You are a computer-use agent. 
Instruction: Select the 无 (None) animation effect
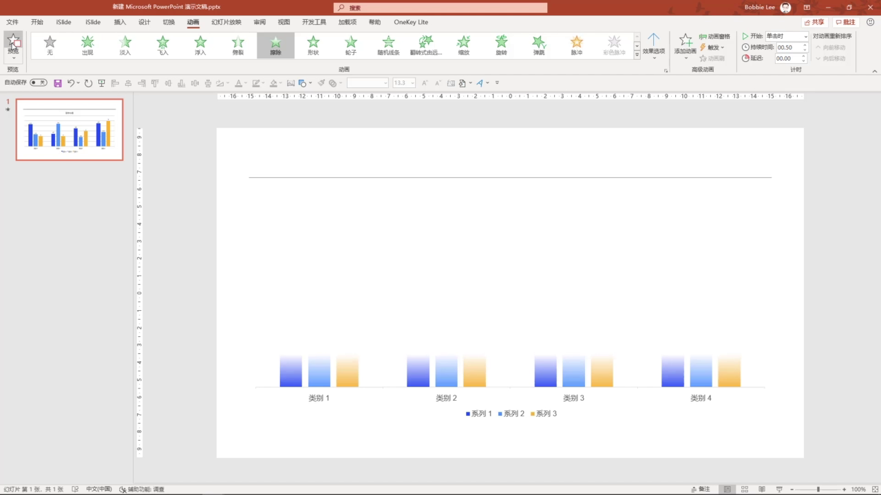50,45
